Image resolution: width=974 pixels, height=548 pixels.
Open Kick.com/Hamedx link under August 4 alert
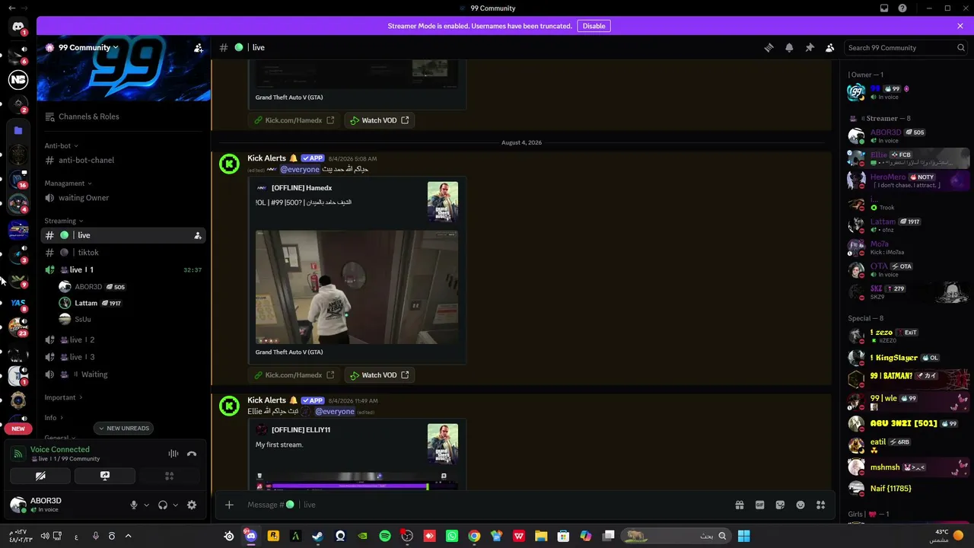(x=294, y=375)
